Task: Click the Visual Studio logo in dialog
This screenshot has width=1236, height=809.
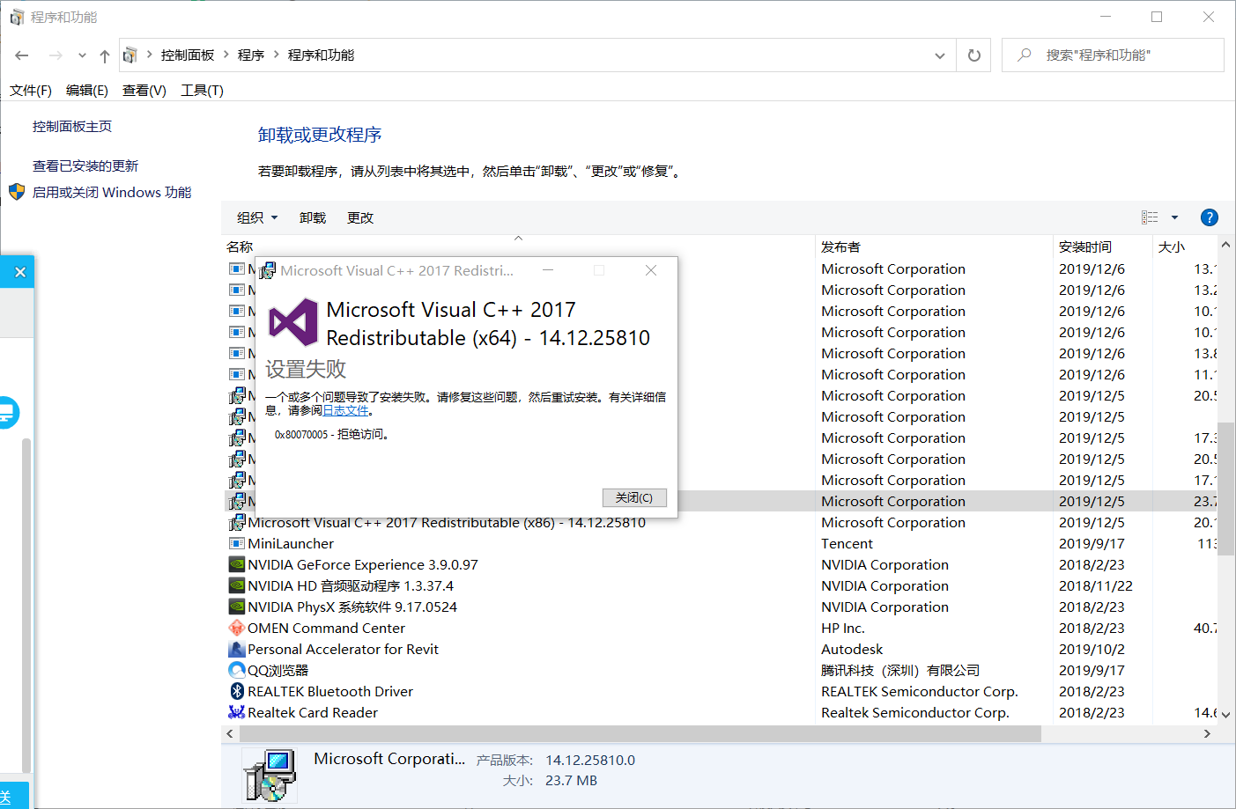Action: coord(293,322)
